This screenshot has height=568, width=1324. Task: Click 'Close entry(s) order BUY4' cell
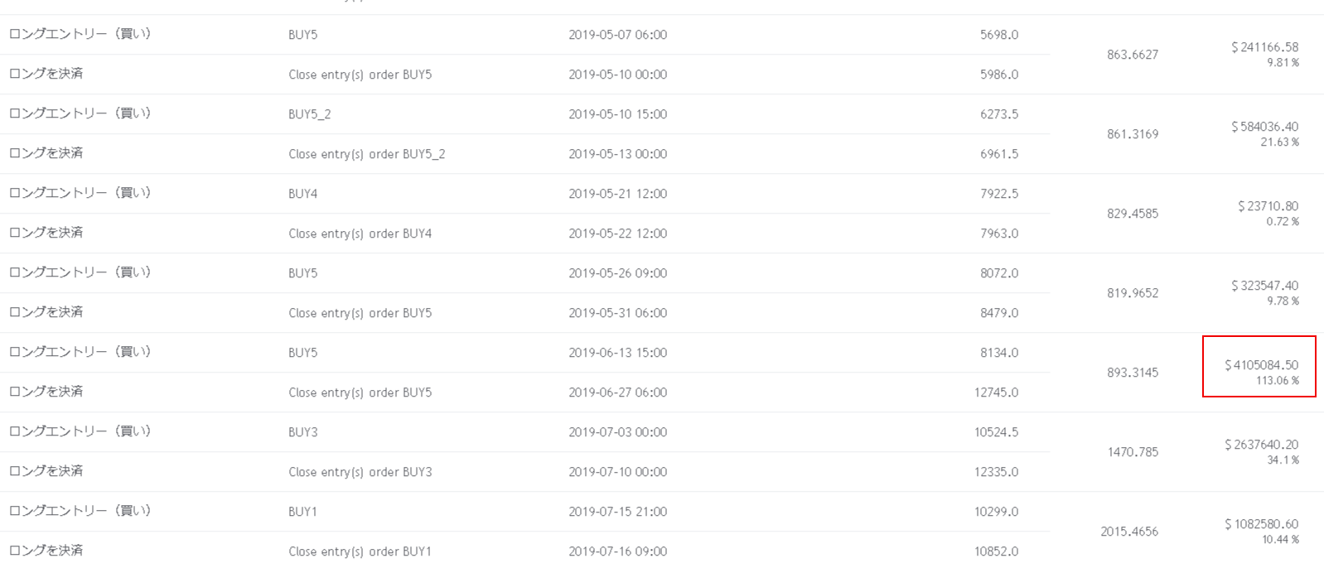[360, 233]
